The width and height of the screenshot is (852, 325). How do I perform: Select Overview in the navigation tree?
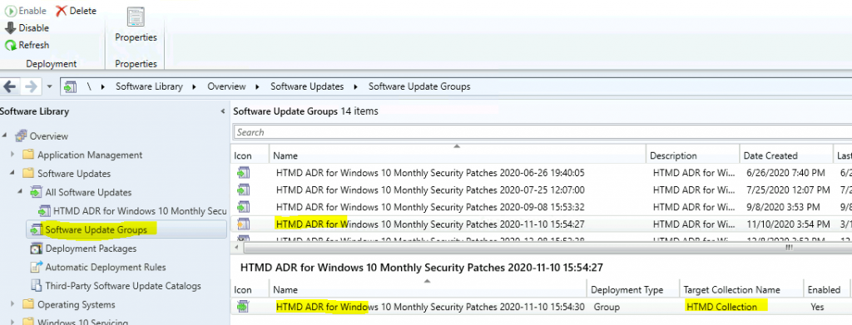(49, 136)
